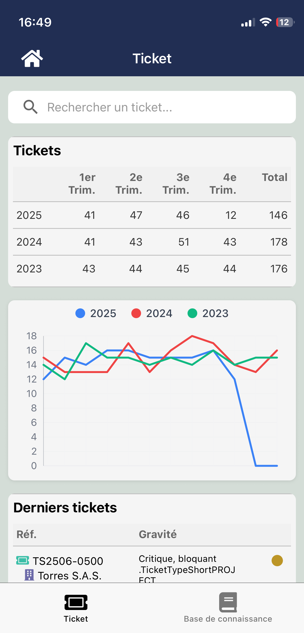
Task: Toggle the 2023 series in chart legend
Action: click(208, 313)
